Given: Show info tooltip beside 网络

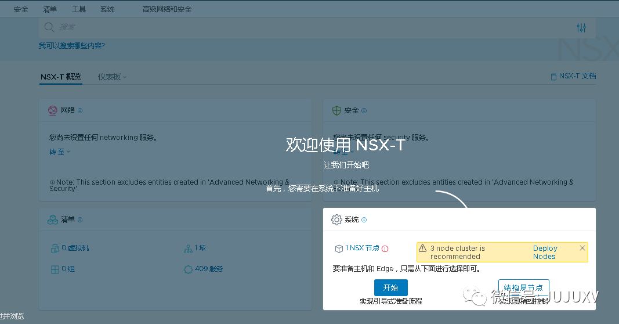Looking at the screenshot, I should [x=80, y=111].
